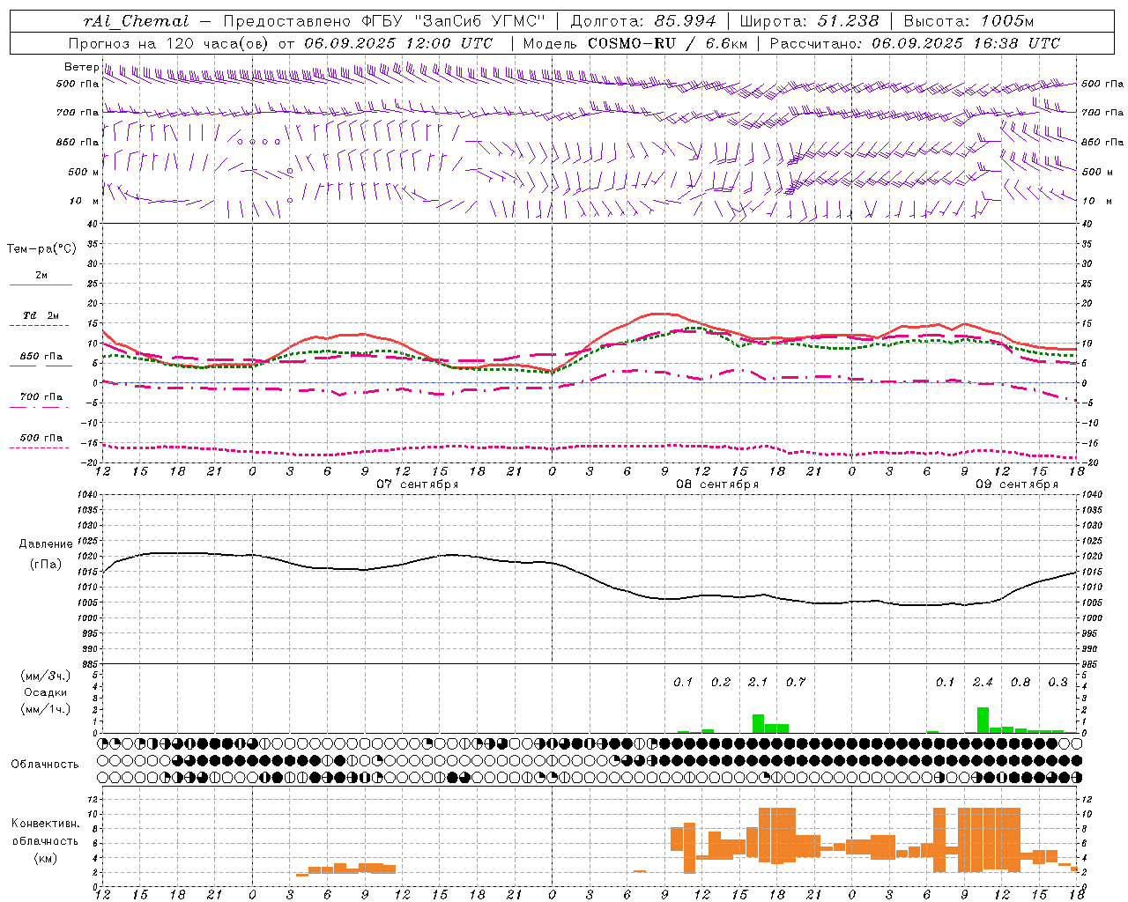Image resolution: width=1128 pixels, height=902 pixels.
Task: Click the tall green precipitation bar under 2.1
Action: tap(758, 723)
